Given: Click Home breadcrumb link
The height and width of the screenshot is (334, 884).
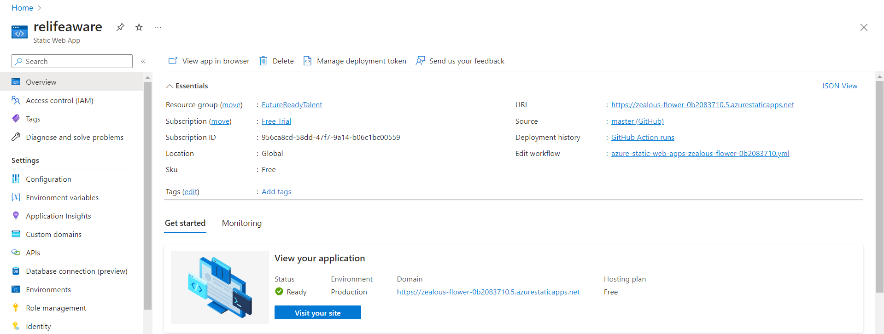Looking at the screenshot, I should (22, 8).
